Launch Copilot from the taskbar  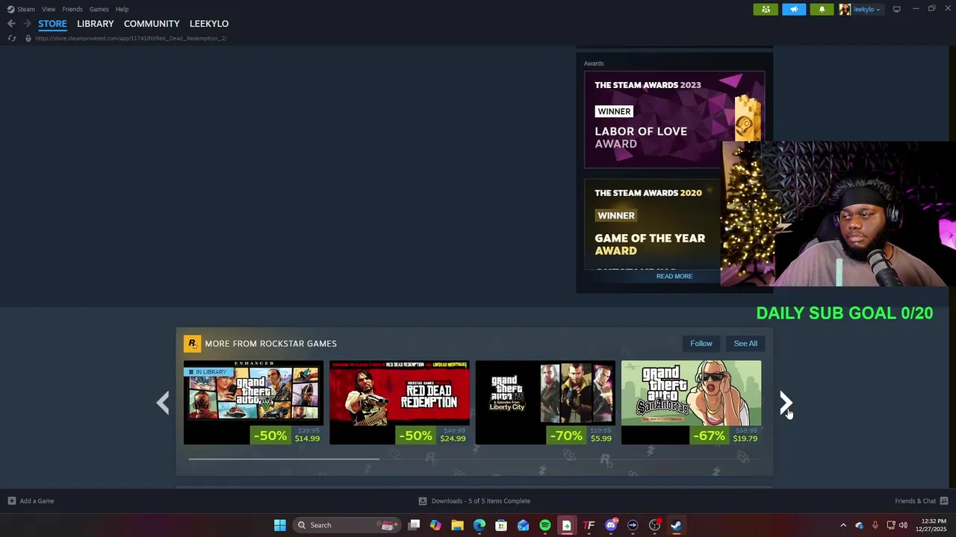[x=436, y=525]
